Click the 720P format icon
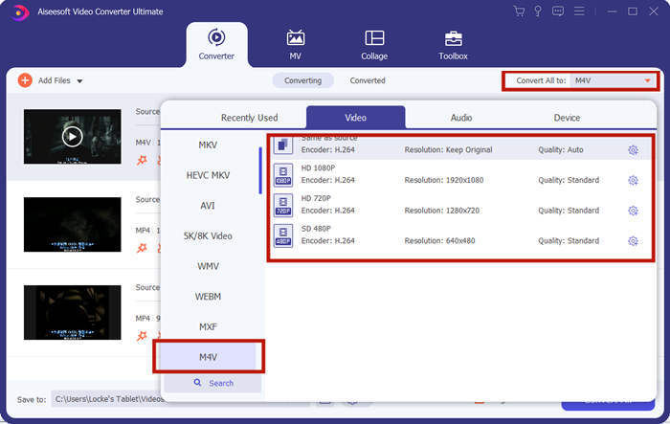This screenshot has width=670, height=424. (x=283, y=206)
